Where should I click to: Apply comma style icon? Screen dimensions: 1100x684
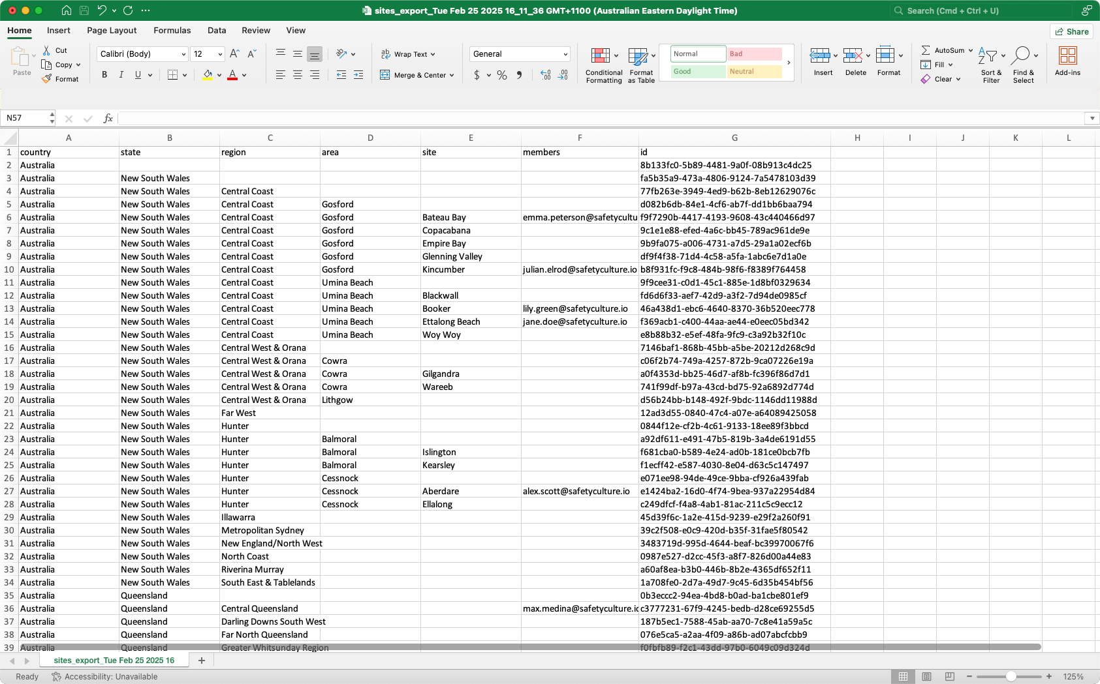519,75
